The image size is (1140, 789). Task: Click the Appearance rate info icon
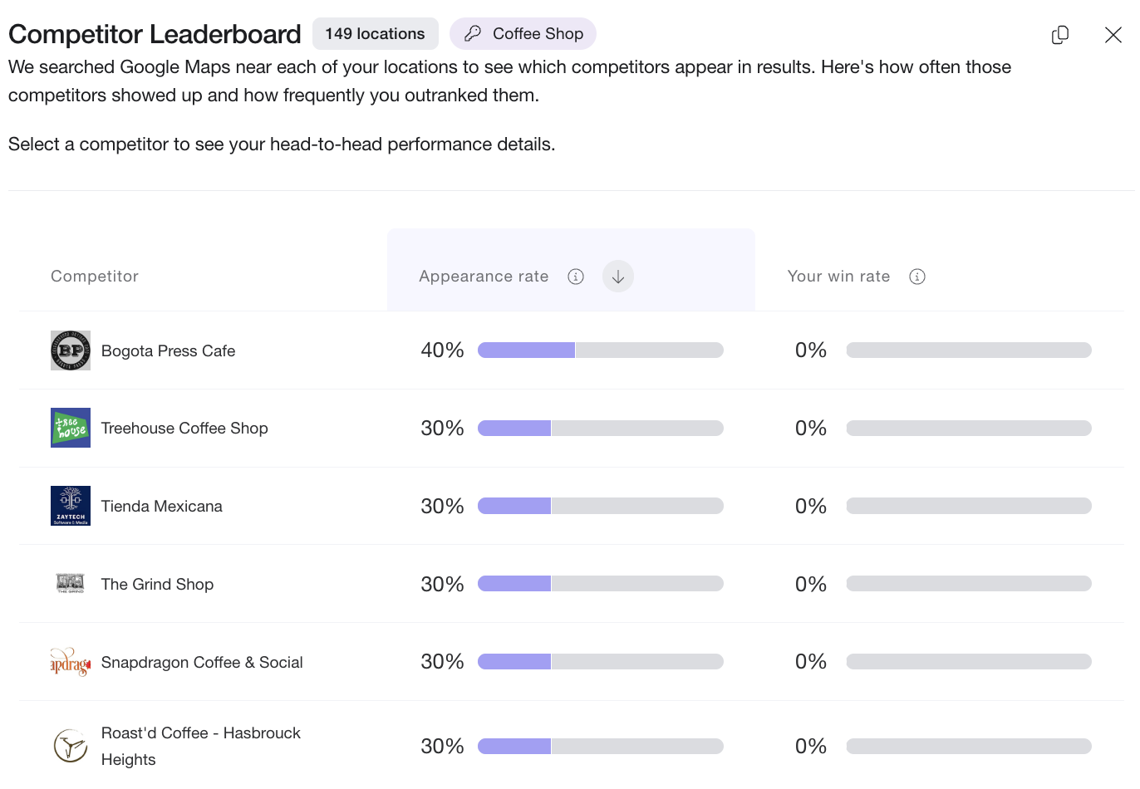576,277
